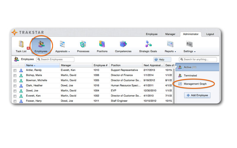Expand the Appraisals dropdown arrow
Viewport: 237px width, 148px height.
[69, 52]
